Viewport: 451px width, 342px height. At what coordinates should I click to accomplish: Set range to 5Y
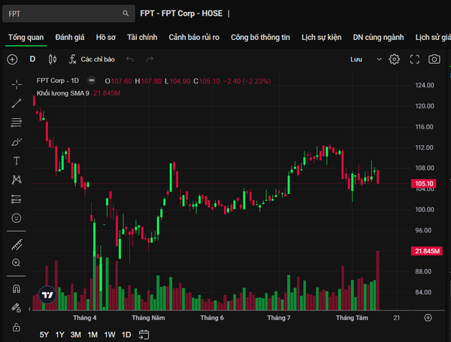tap(44, 334)
